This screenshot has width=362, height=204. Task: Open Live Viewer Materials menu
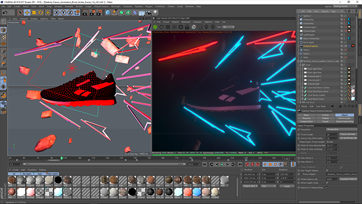[186, 22]
